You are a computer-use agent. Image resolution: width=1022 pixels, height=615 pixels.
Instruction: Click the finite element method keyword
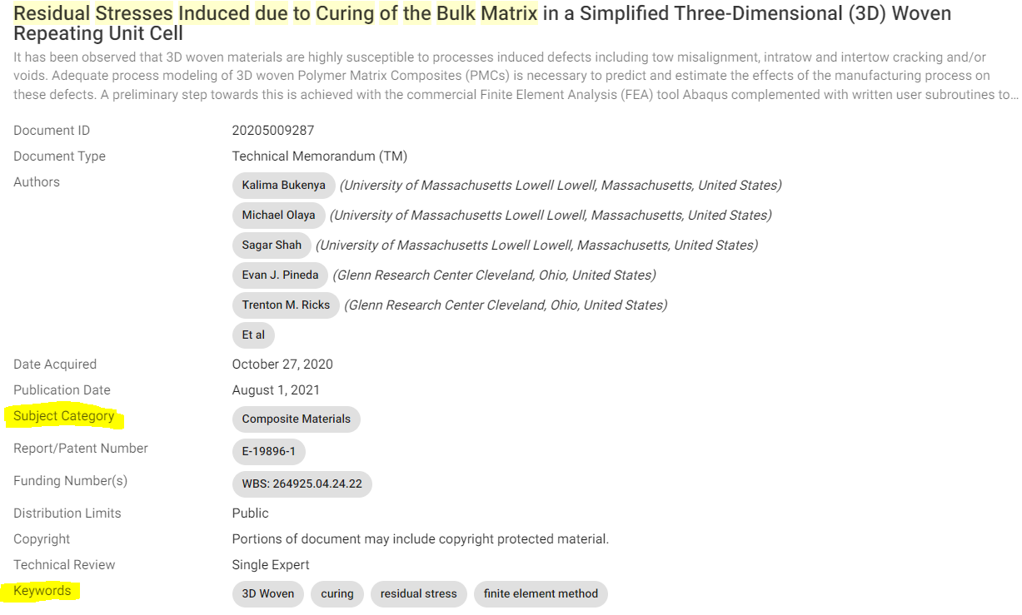pyautogui.click(x=541, y=593)
